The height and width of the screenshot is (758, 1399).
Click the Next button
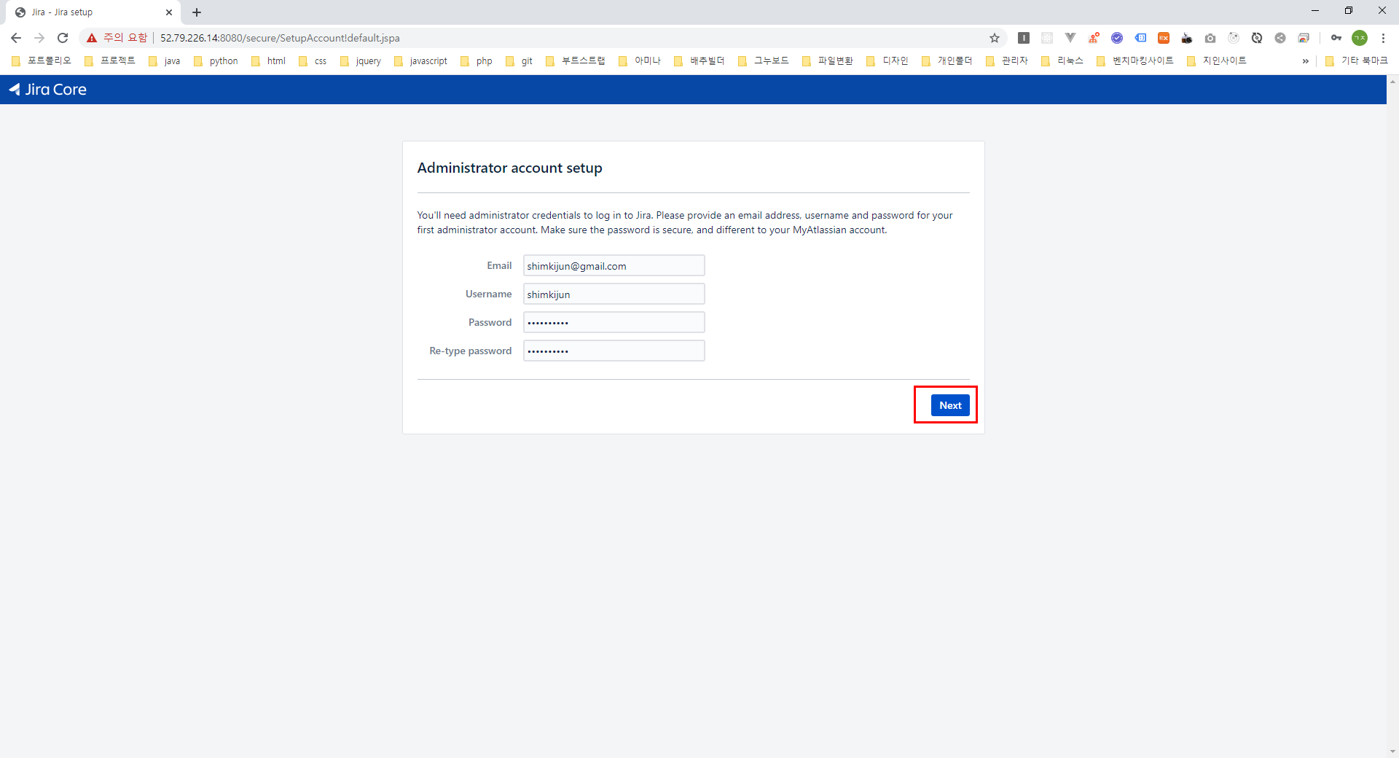[949, 405]
